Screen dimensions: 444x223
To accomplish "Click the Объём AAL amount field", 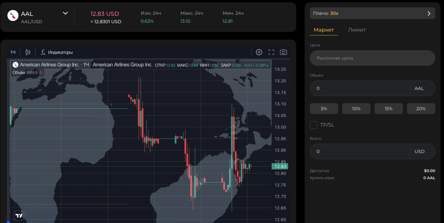I will (x=373, y=89).
